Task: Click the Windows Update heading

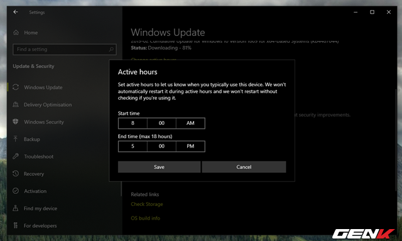Action: 168,33
